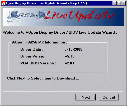
Task: Click the LiveUpdate banner image
Action: pos(63,17)
